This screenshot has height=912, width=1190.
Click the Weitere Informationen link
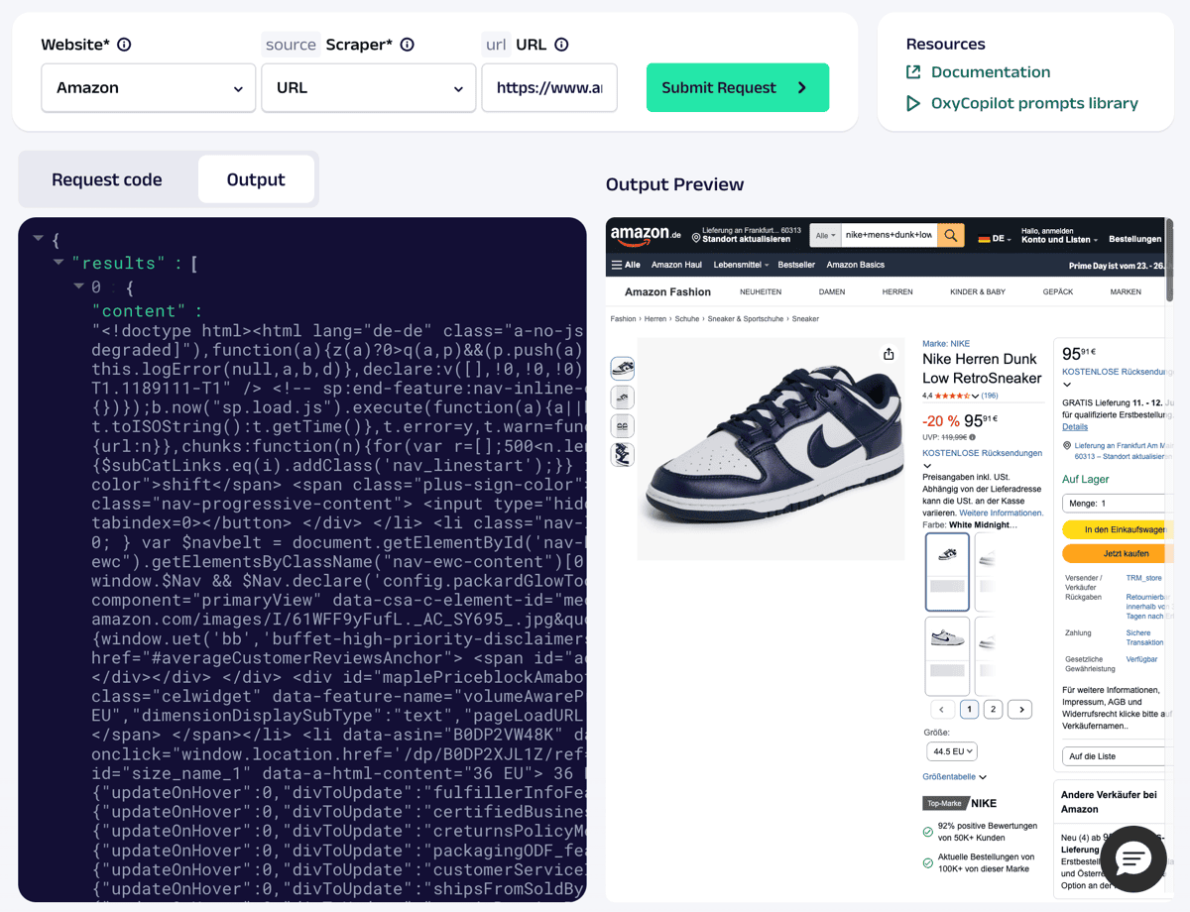click(1002, 513)
